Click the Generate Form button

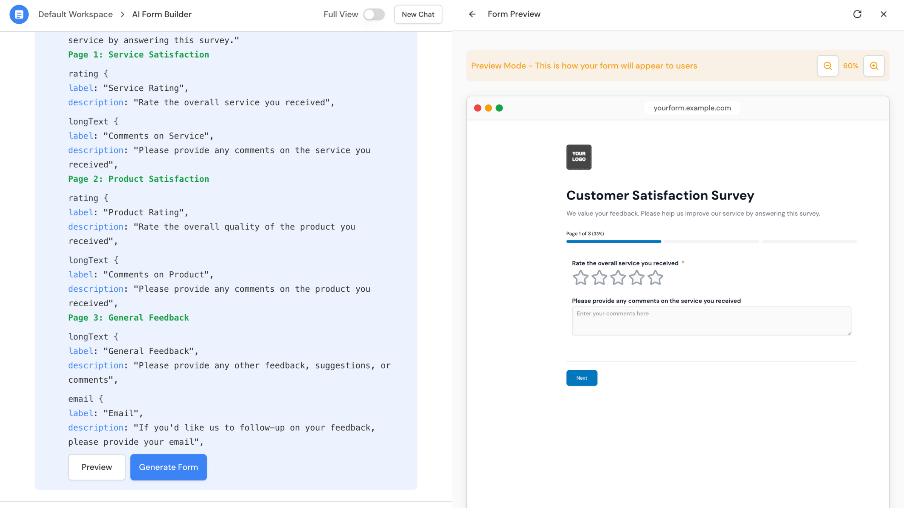click(168, 467)
